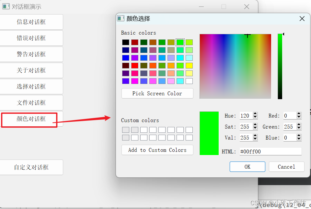The width and height of the screenshot is (311, 209).
Task: Pick the peach basic color swatch
Action: (x=171, y=73)
